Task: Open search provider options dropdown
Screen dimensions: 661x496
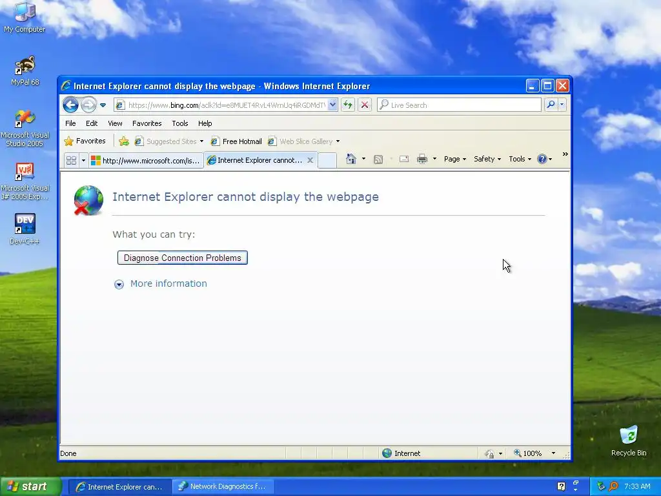Action: (562, 105)
